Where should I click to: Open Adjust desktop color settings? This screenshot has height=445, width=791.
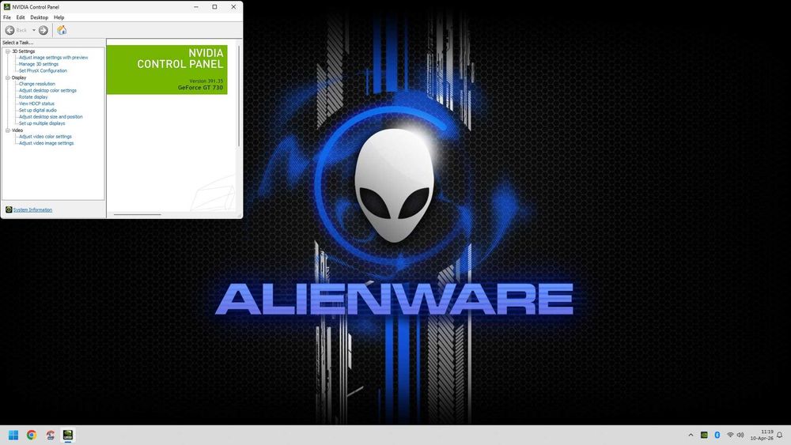[48, 90]
